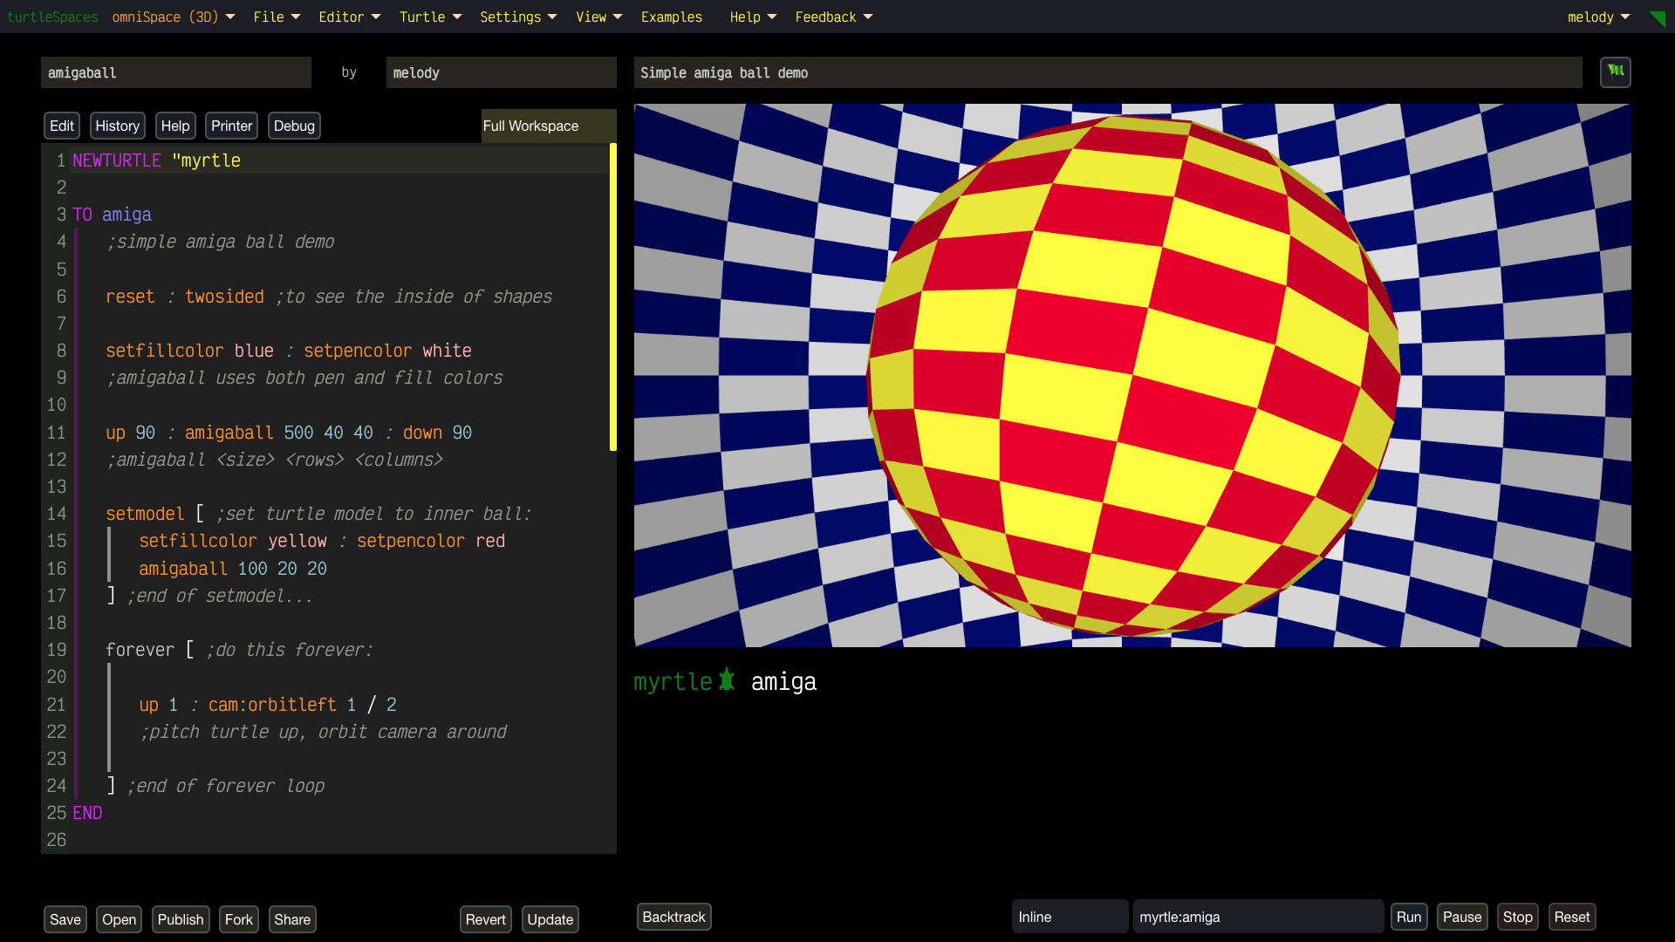The image size is (1675, 942).
Task: Open the Inline mode selector
Action: click(1069, 917)
